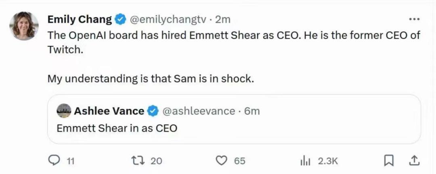Viewport: 436px width, 174px height.
Task: Open the @emilychangtv handle link
Action: click(x=168, y=19)
